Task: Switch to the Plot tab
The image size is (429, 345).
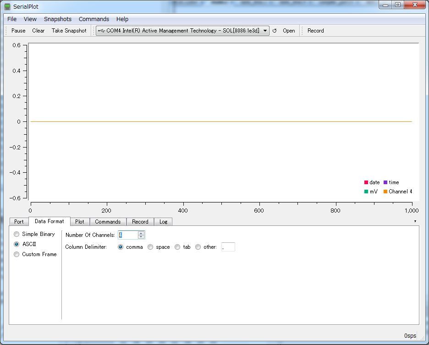Action: (79, 221)
